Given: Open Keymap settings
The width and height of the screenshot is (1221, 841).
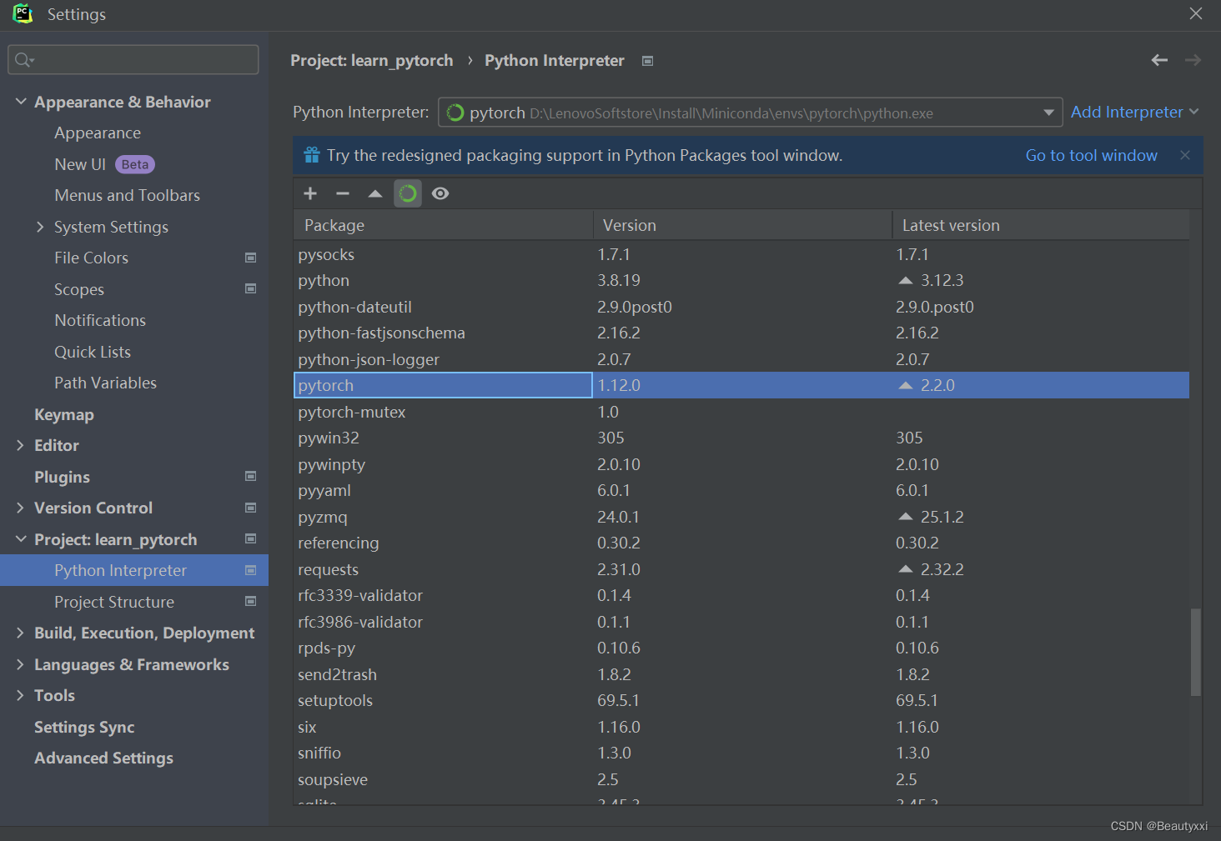Looking at the screenshot, I should pyautogui.click(x=64, y=414).
